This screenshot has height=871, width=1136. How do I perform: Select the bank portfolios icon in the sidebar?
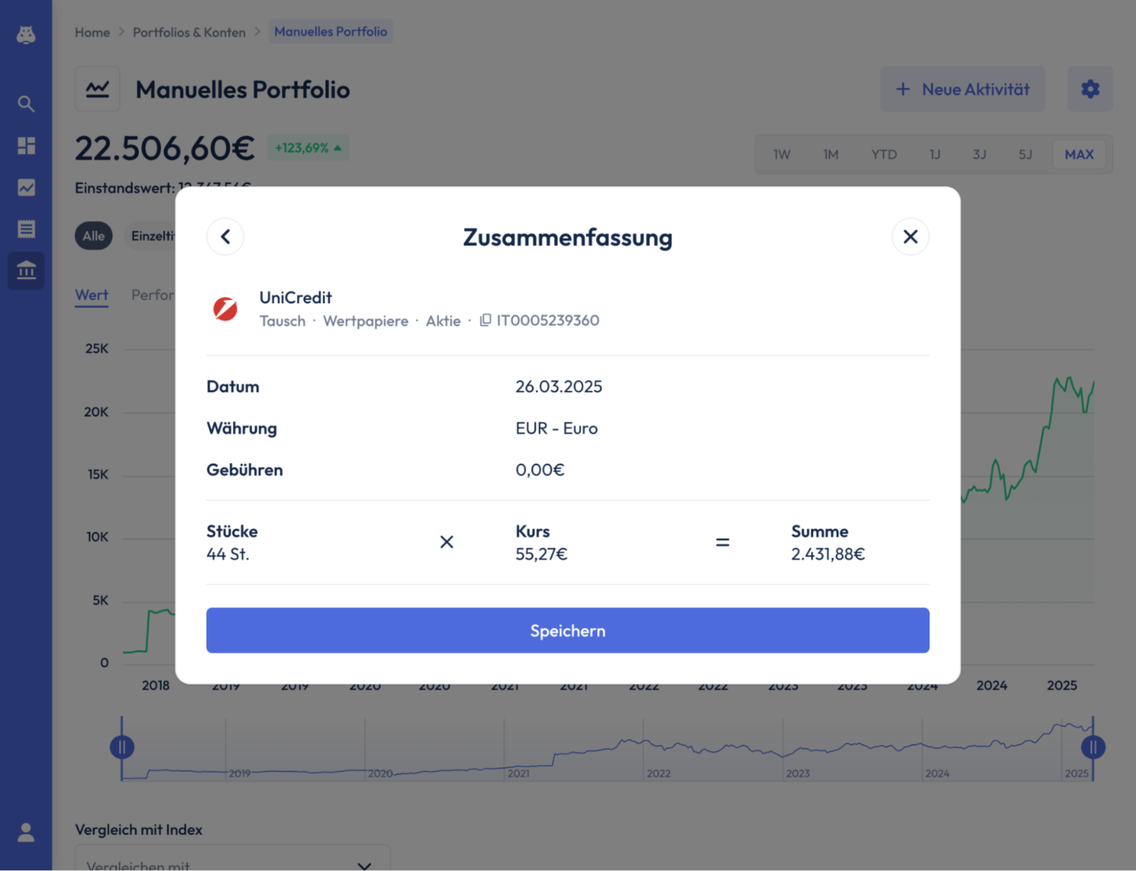[26, 271]
